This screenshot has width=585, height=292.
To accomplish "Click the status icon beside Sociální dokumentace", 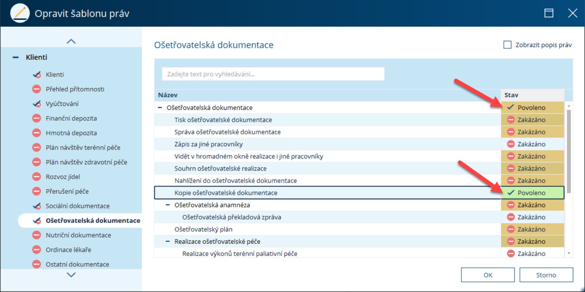I will click(x=37, y=206).
